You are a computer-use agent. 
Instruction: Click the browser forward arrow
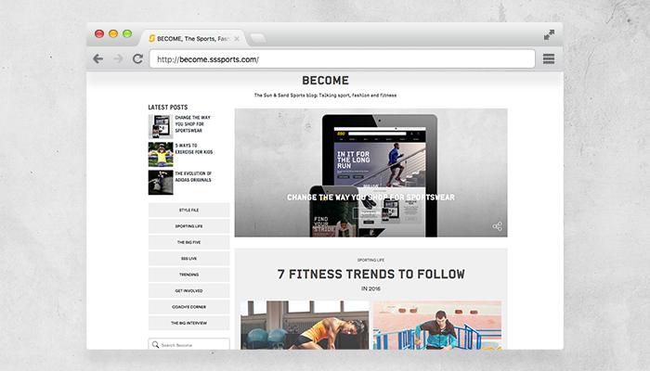point(118,58)
